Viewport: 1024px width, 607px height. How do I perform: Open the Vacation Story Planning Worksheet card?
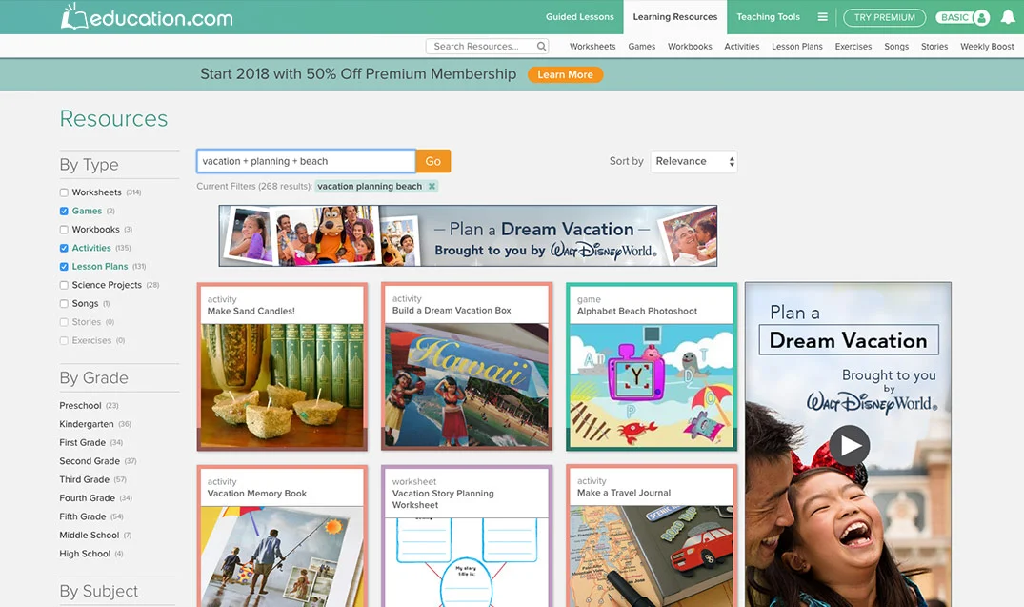[x=467, y=536]
